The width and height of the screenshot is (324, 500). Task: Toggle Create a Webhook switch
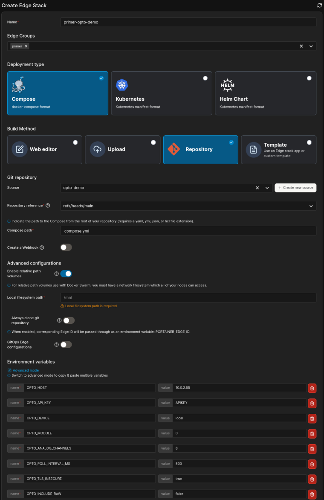(66, 247)
